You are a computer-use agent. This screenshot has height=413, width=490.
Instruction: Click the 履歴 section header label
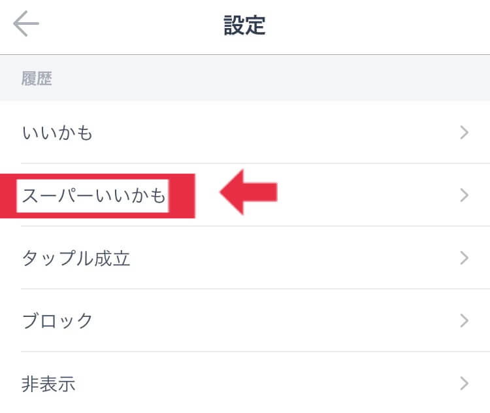click(37, 80)
